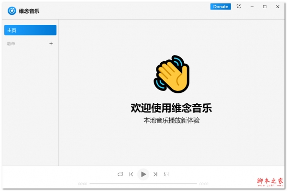Click the 维念音乐 logo icon
The image size is (287, 191).
pos(12,11)
